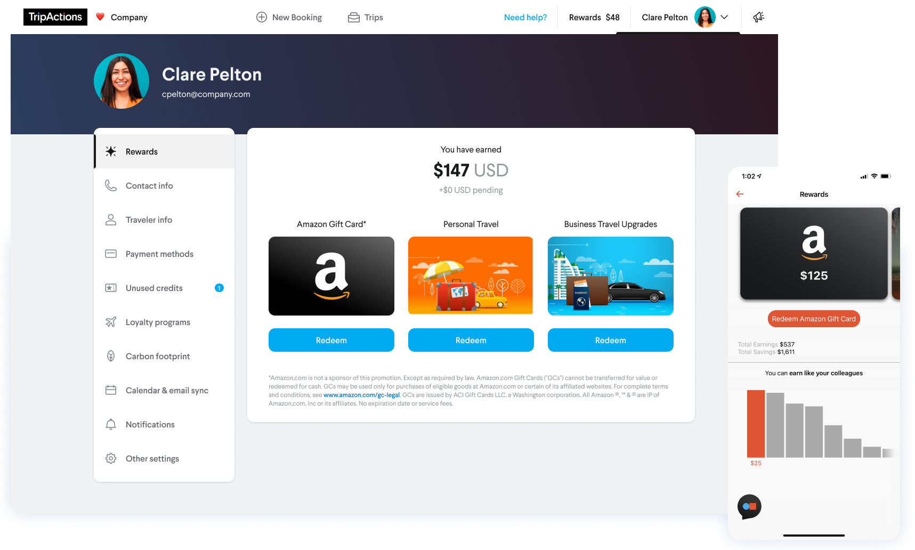
Task: Click the Carbon footprint leaf icon
Action: pyautogui.click(x=111, y=356)
